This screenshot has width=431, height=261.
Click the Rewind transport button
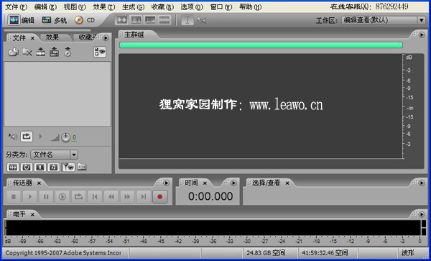coord(111,196)
